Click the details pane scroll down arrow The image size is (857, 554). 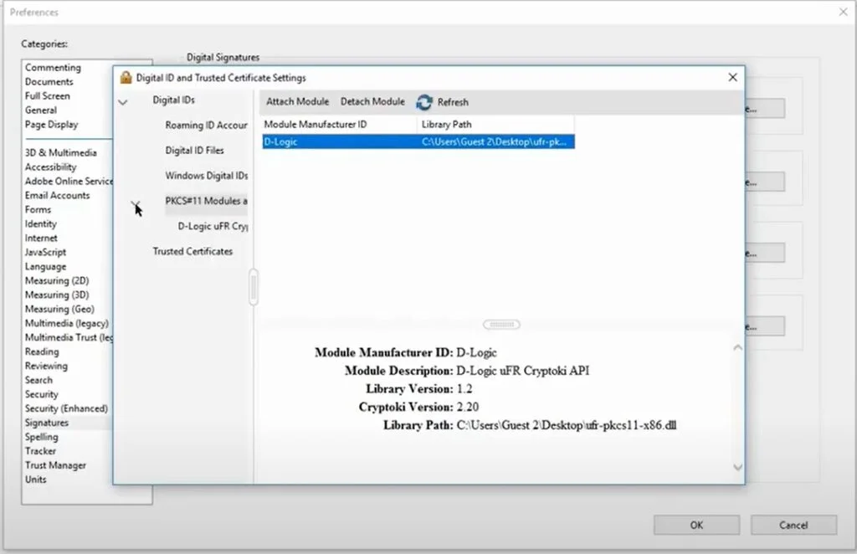(737, 467)
